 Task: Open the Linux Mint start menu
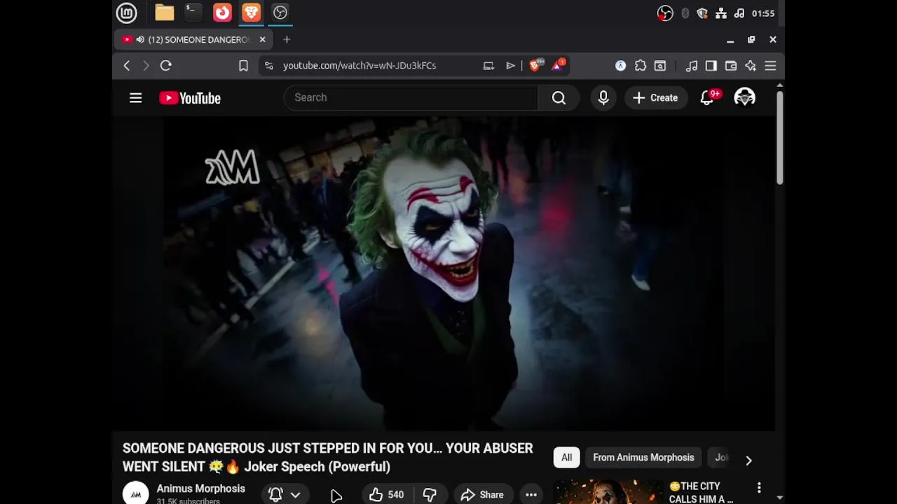(x=126, y=13)
